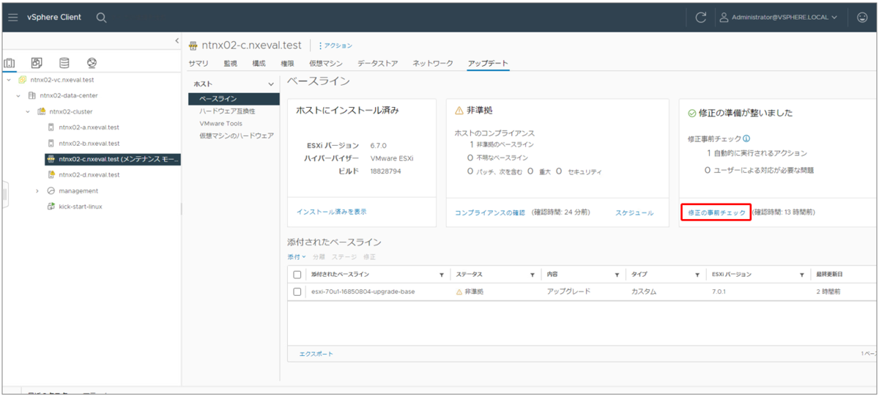This screenshot has height=397, width=879.
Task: Collapse the ホスト section
Action: (271, 84)
